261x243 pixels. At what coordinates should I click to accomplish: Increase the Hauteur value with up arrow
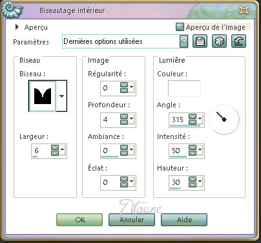tap(193, 180)
